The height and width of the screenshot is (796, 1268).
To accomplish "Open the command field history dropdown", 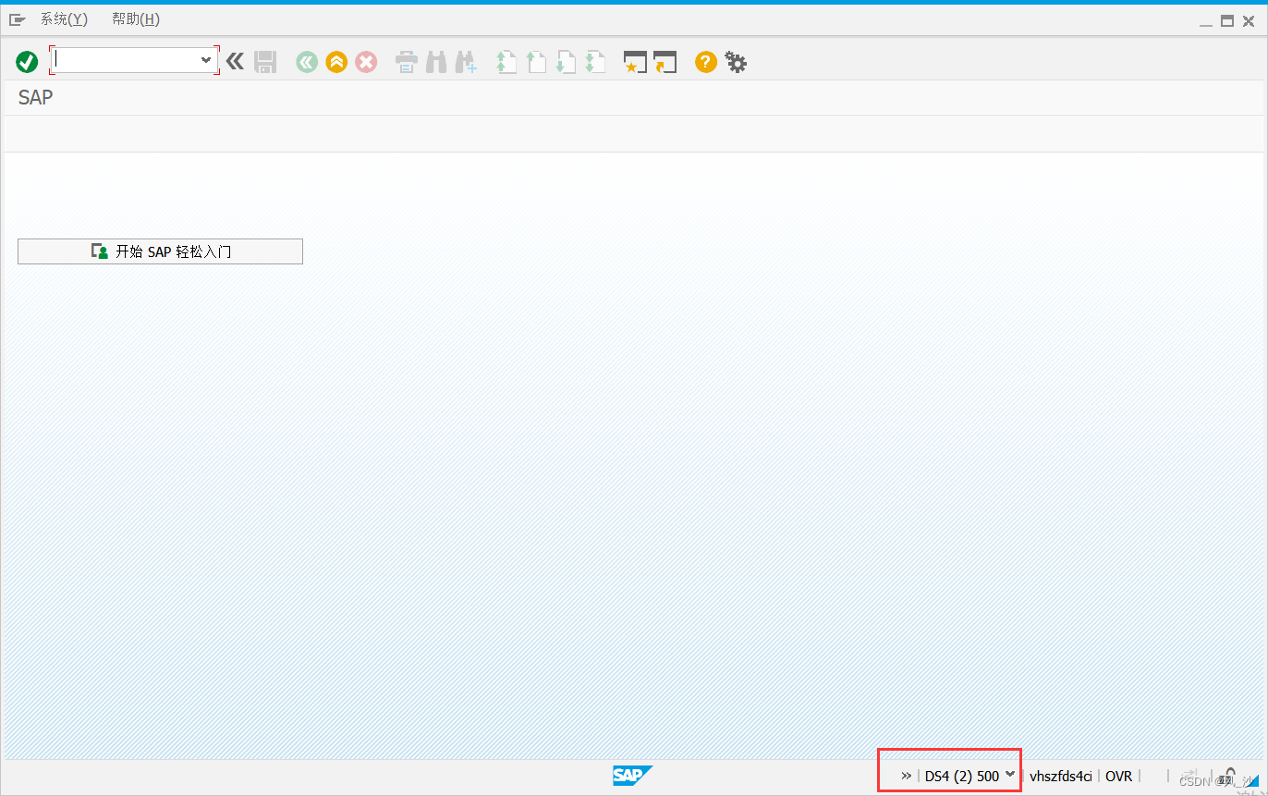I will [206, 60].
